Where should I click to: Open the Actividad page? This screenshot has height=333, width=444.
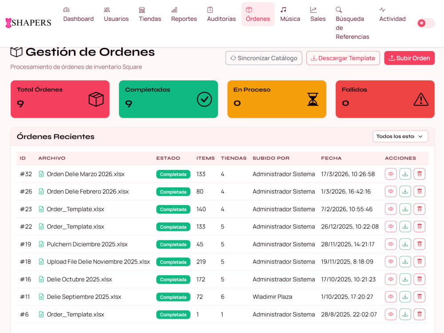(x=392, y=15)
